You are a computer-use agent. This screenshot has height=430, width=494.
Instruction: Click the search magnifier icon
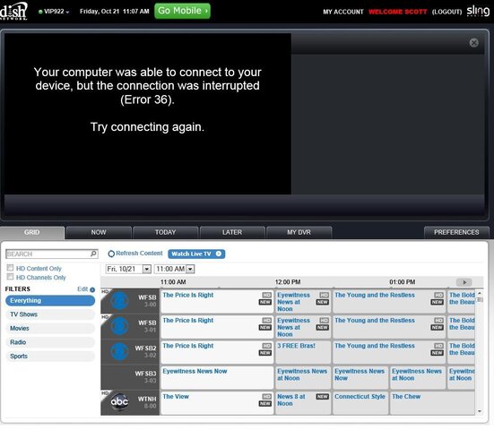tap(93, 254)
